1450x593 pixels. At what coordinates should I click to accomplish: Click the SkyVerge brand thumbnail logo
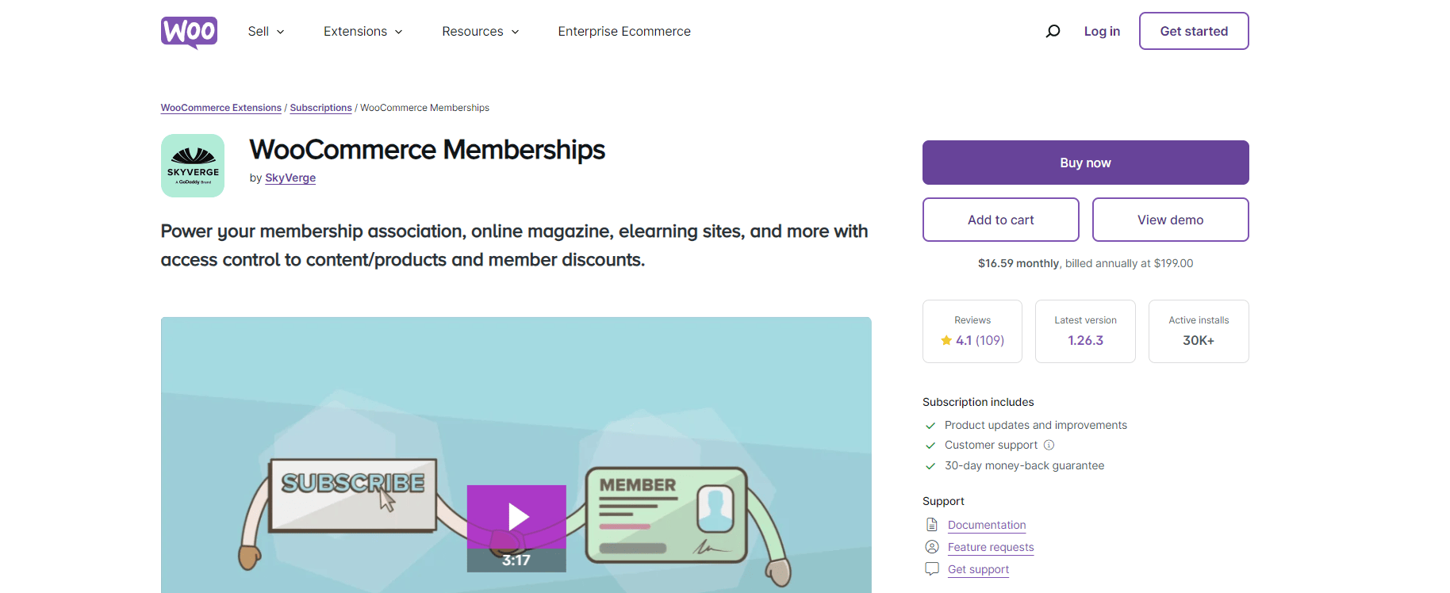click(192, 165)
